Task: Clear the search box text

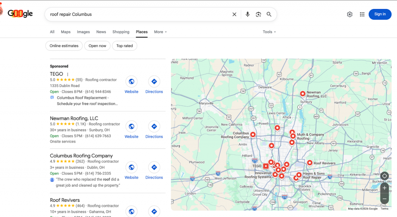Action: [234, 14]
